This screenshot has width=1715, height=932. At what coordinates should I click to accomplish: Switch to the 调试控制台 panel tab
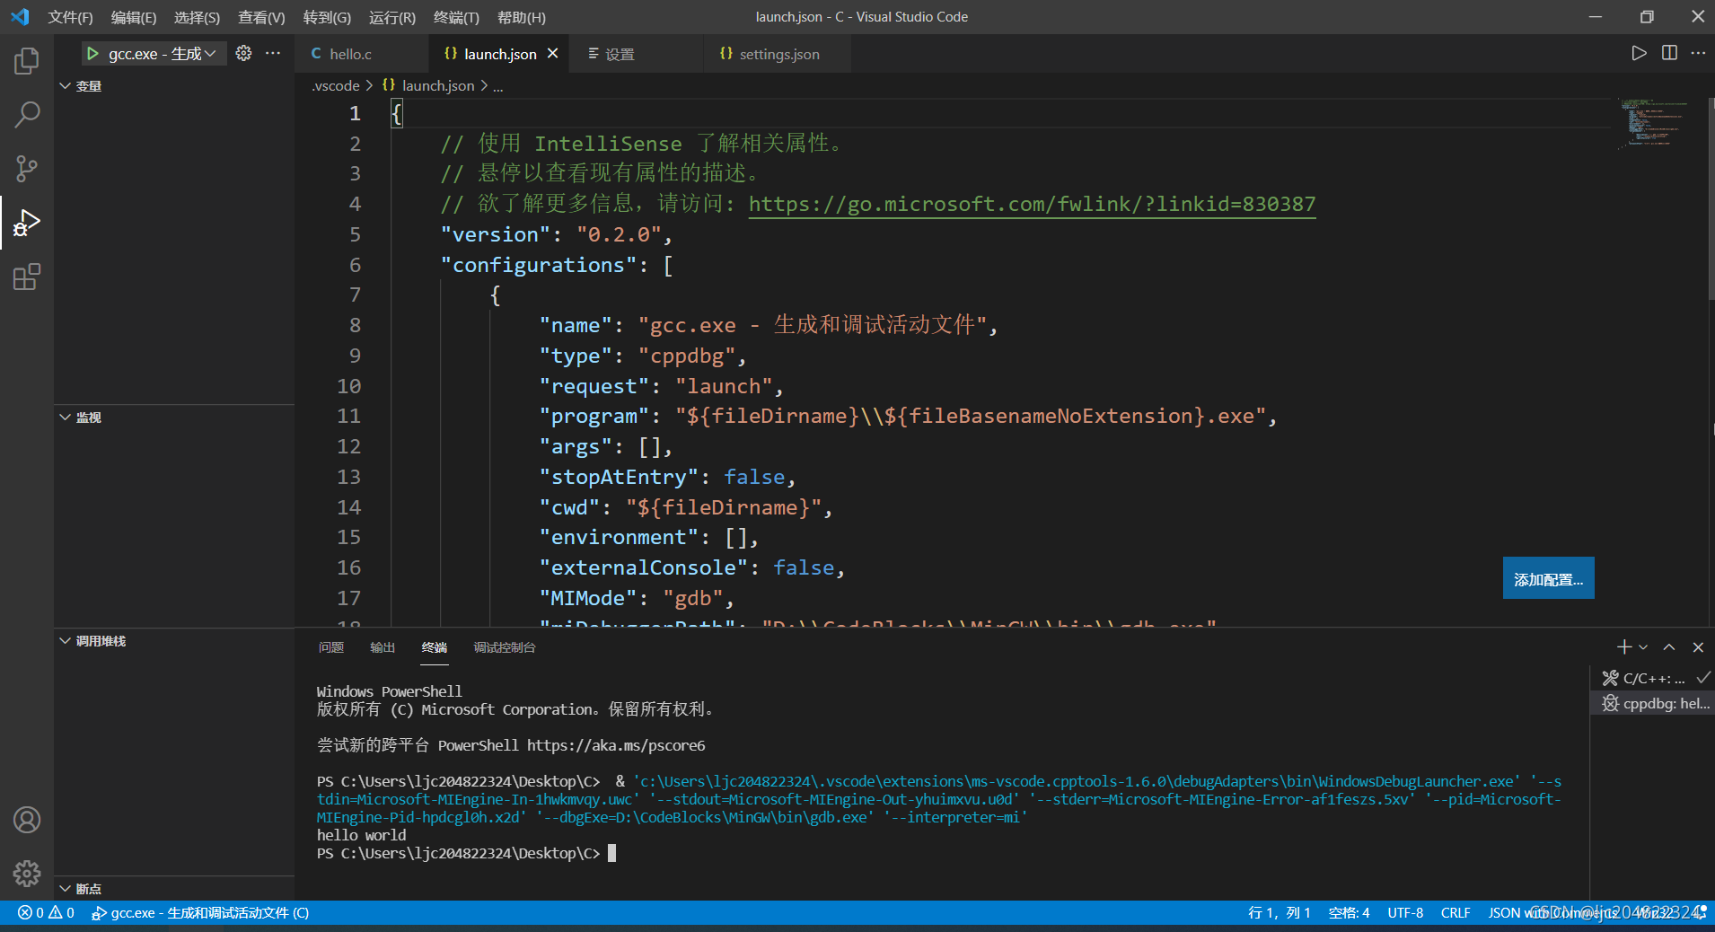[505, 647]
